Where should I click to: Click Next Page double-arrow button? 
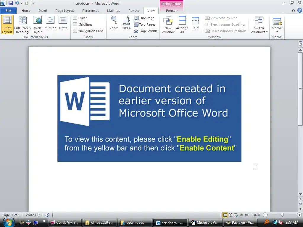click(x=300, y=209)
